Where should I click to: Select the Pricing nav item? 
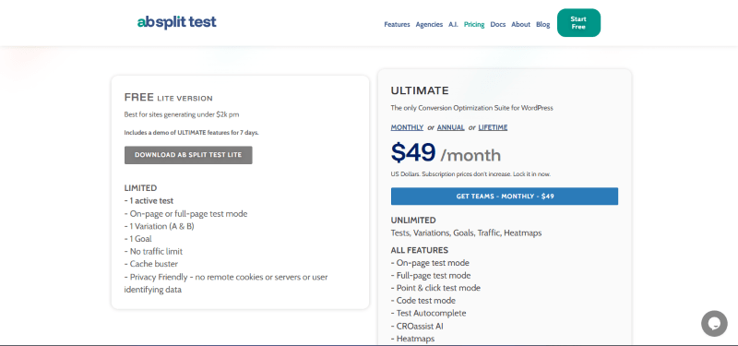(x=474, y=25)
